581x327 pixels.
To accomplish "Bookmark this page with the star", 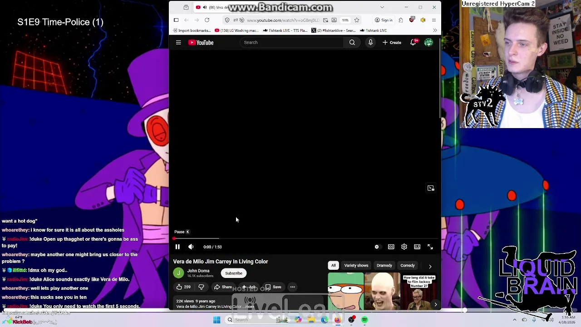I will (357, 20).
